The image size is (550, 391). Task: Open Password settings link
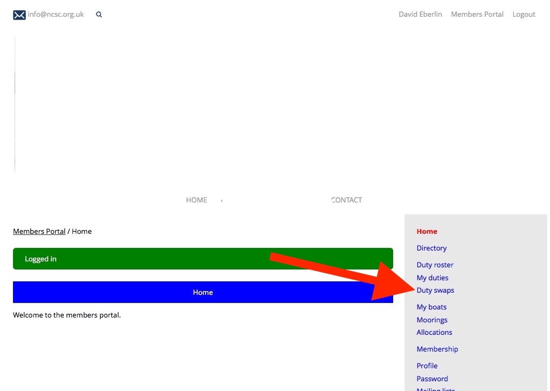[432, 379]
